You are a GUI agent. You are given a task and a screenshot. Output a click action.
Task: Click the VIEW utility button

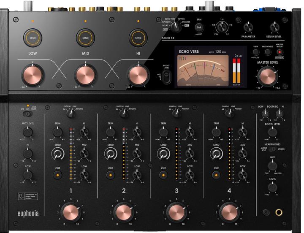[255, 52]
